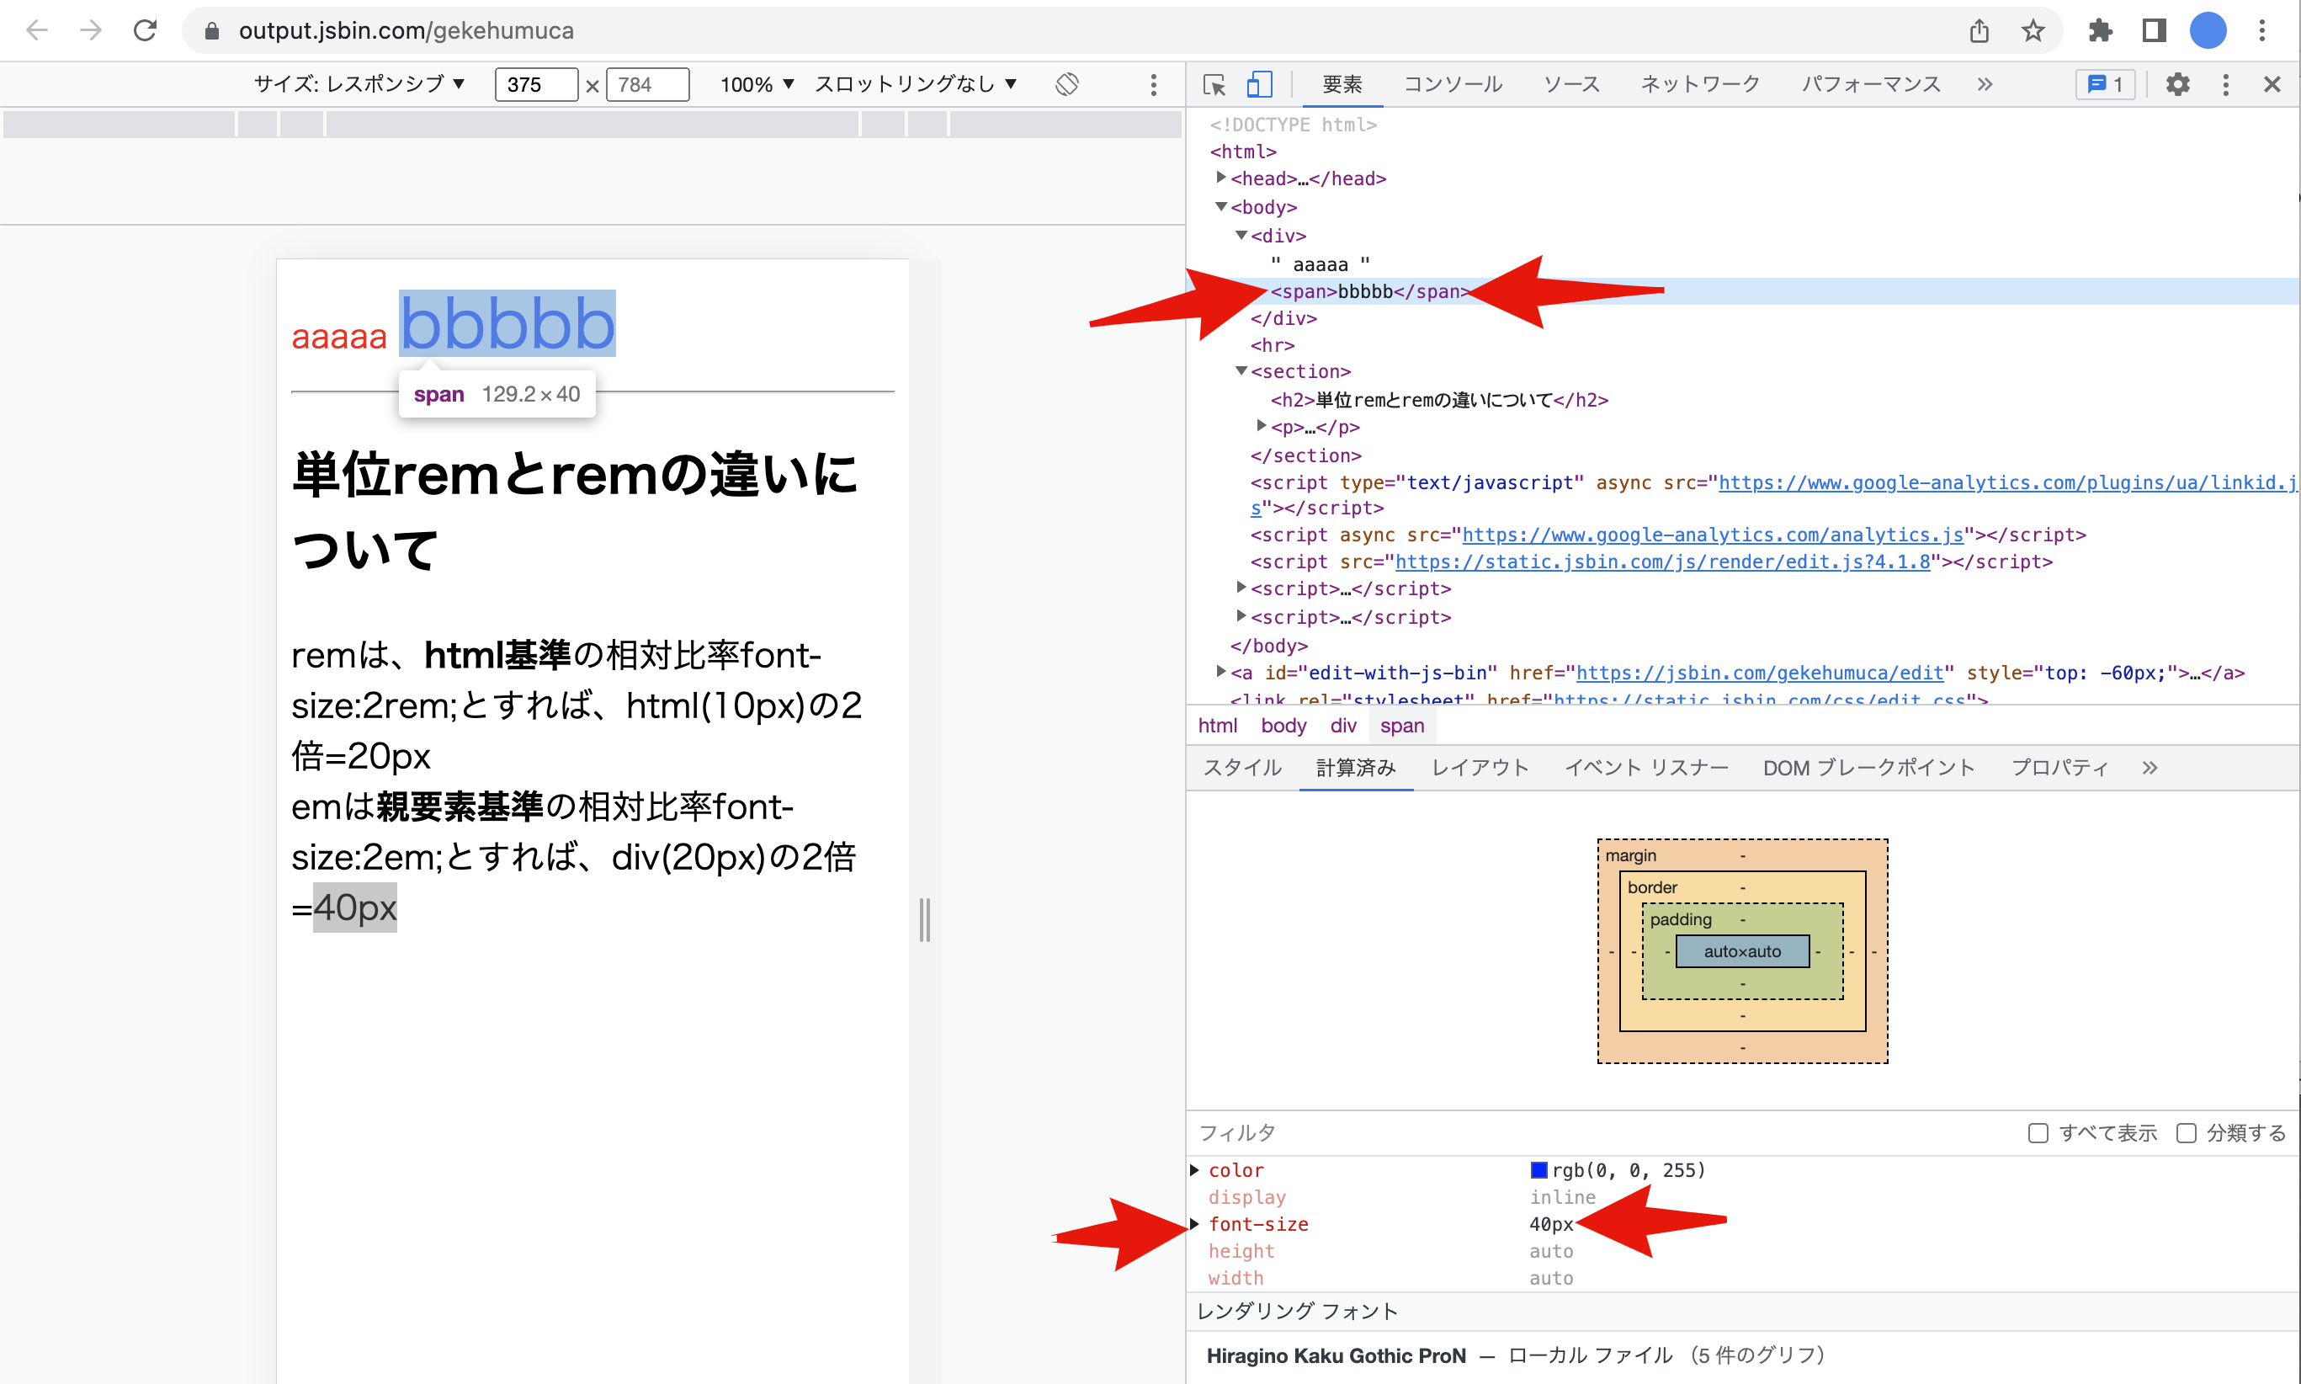Image resolution: width=2301 pixels, height=1384 pixels.
Task: Open the size responsive dropdown
Action: click(x=359, y=84)
